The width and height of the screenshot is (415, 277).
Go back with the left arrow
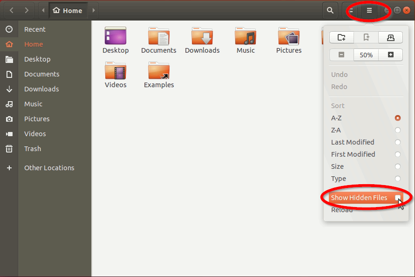[12, 10]
